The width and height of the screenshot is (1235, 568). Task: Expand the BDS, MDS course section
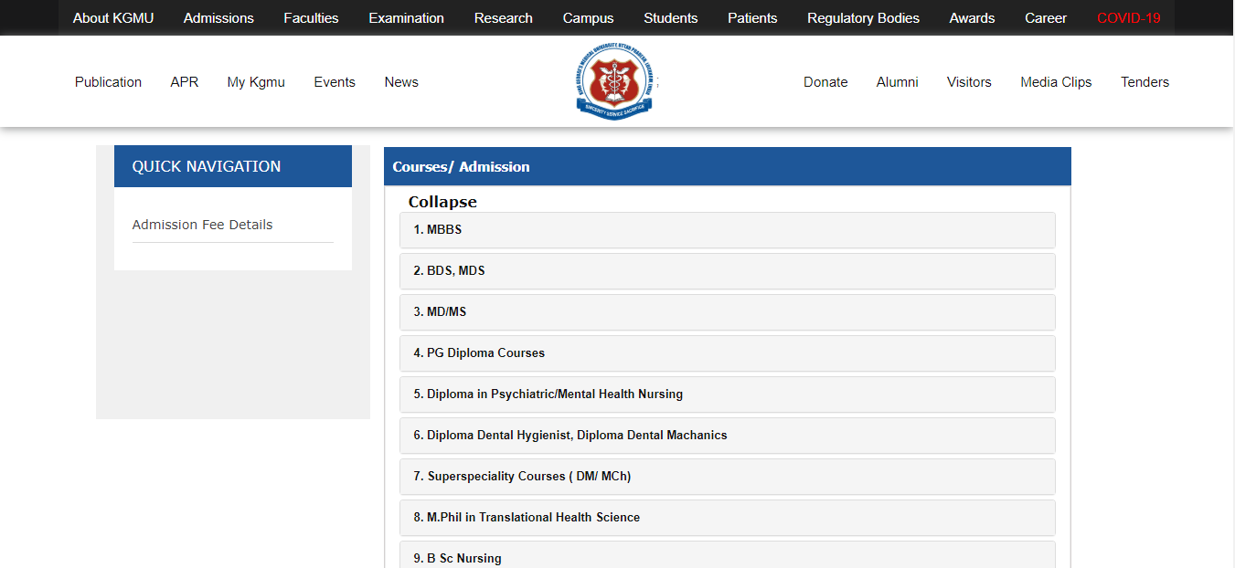tap(727, 270)
